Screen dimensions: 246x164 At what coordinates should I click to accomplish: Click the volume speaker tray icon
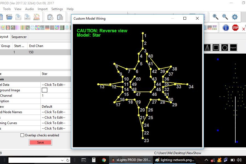point(239,160)
